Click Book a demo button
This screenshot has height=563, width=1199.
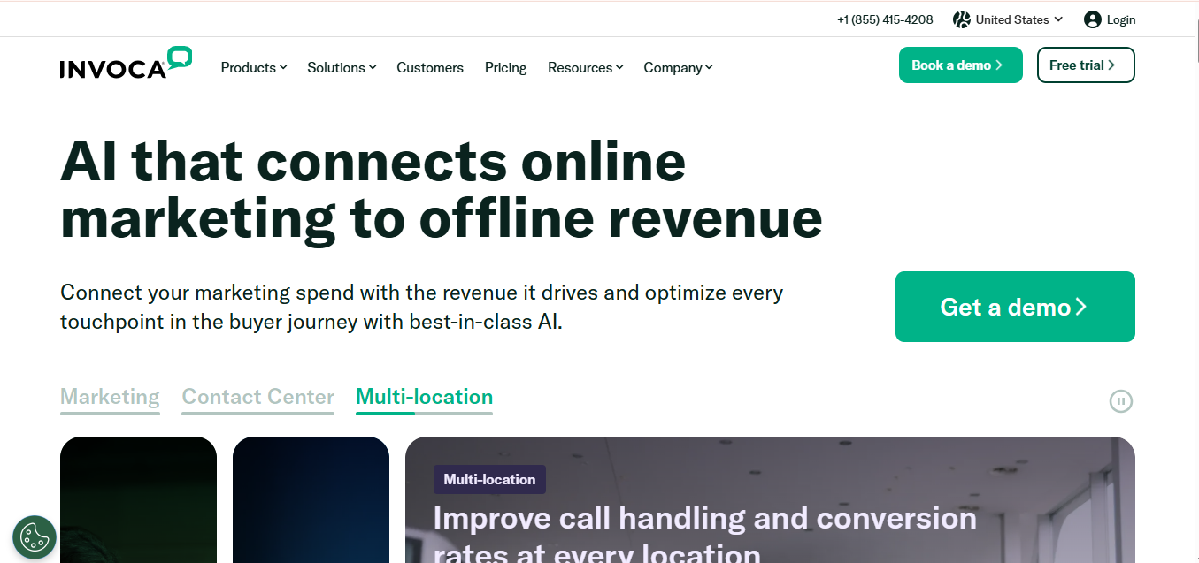click(960, 65)
